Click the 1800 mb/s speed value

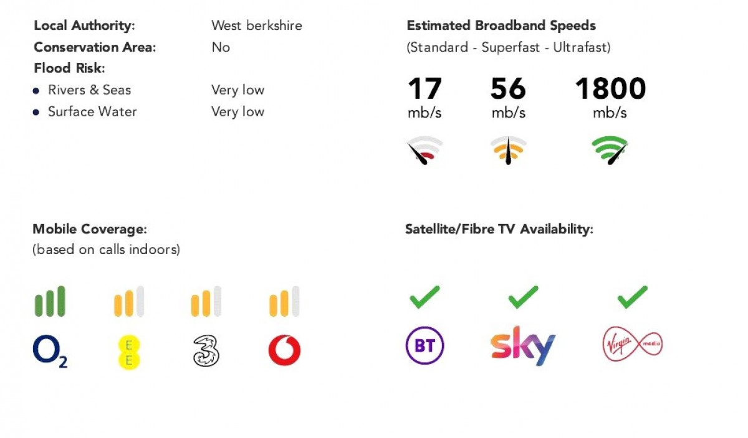click(x=610, y=89)
